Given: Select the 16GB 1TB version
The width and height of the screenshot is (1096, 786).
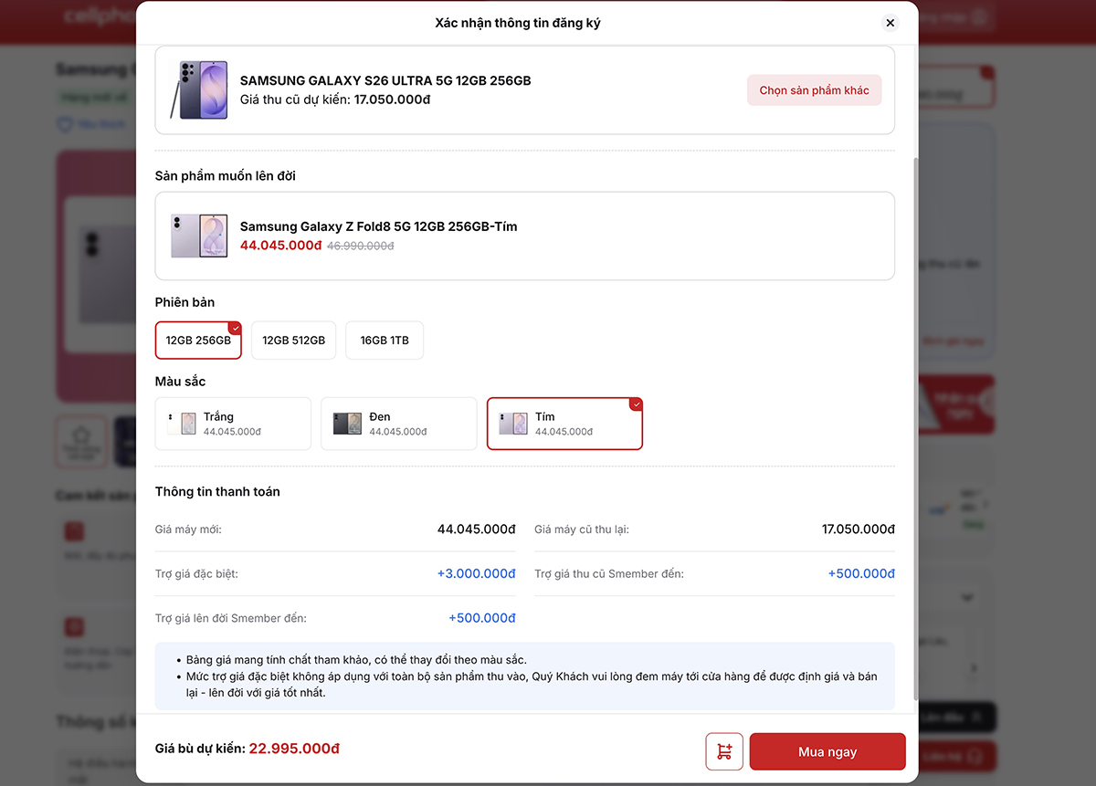Looking at the screenshot, I should (385, 341).
